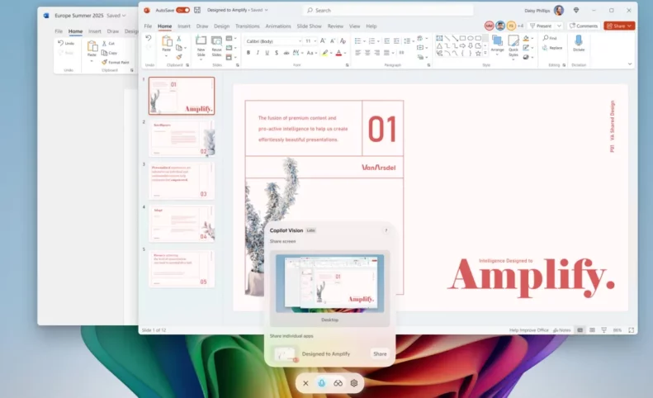Screen dimensions: 653x398
Task: Click Help Improve Office in status bar
Action: 529,330
